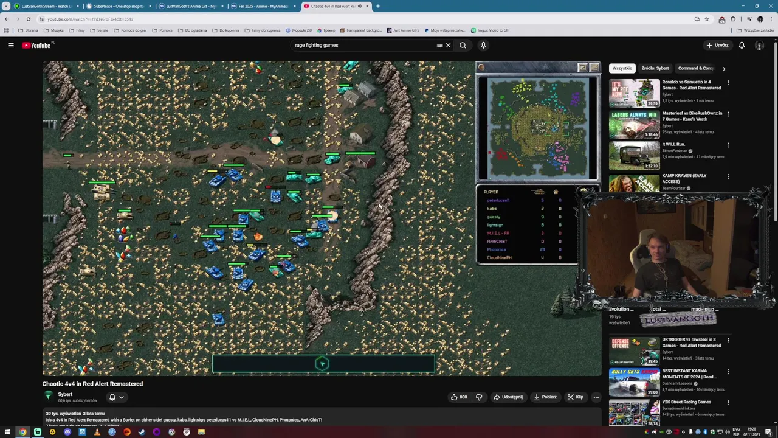Open BEST INSTANT KARMA video thumbnail

coord(634,382)
